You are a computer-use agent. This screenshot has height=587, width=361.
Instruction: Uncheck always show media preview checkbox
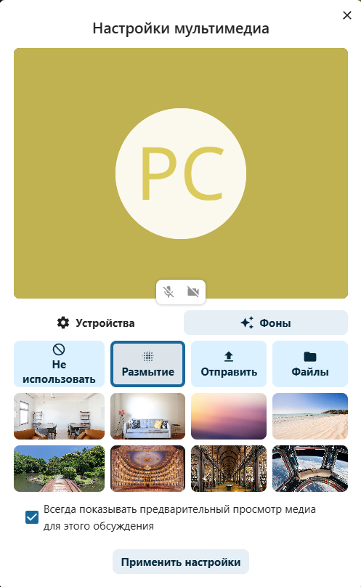click(32, 517)
